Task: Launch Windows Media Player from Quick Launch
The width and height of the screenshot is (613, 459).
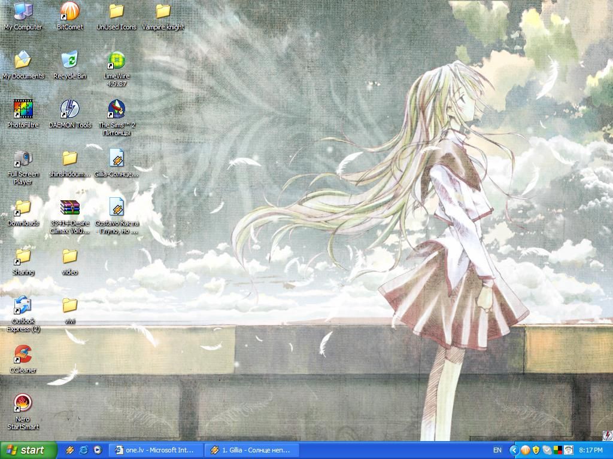Action: [98, 450]
